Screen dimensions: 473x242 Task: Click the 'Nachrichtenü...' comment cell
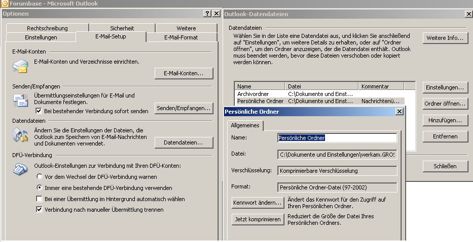380,101
